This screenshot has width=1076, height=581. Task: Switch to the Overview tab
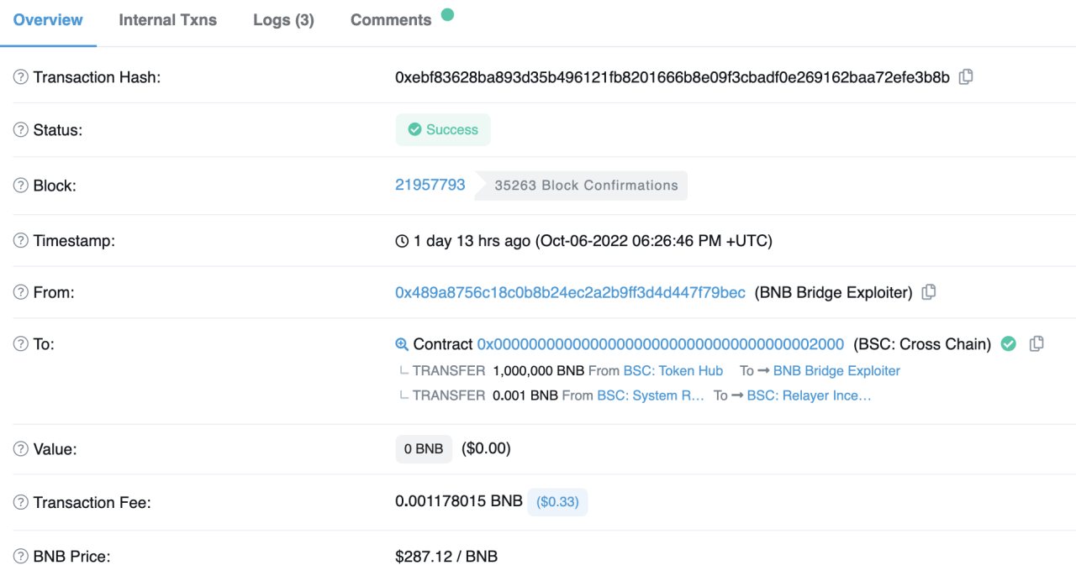point(48,20)
